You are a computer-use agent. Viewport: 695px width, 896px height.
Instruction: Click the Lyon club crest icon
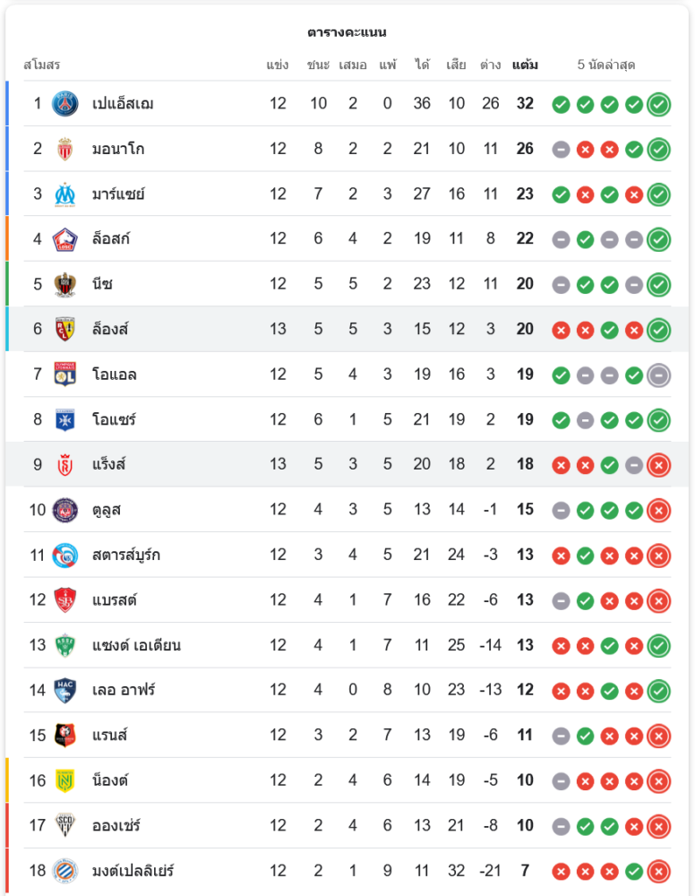64,374
